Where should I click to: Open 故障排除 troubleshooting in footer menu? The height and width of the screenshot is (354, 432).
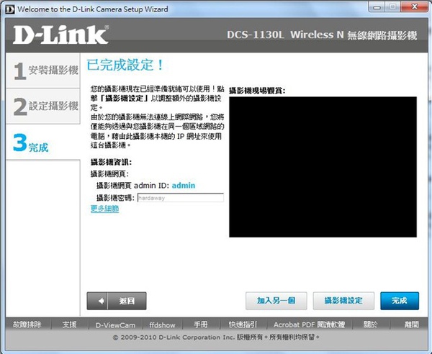click(27, 324)
